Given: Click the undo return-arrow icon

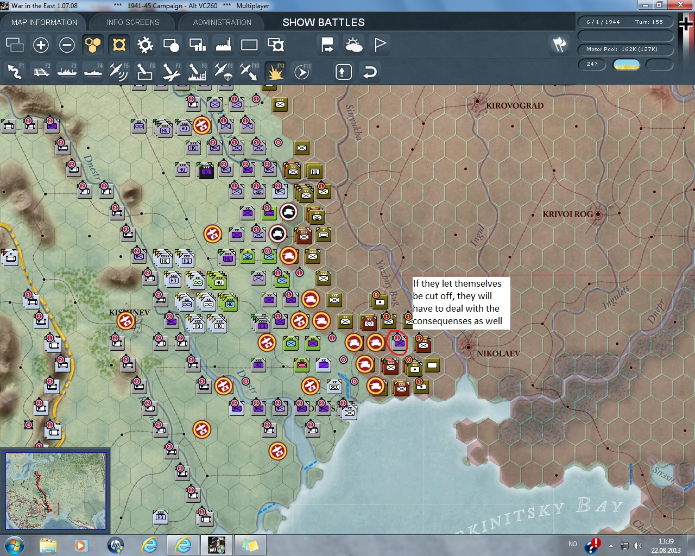Looking at the screenshot, I should [x=370, y=72].
